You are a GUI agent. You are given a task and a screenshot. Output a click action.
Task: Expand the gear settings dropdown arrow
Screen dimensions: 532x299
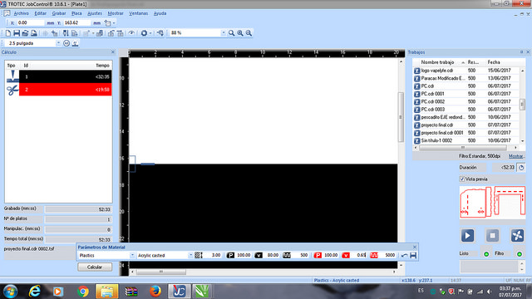click(x=150, y=33)
